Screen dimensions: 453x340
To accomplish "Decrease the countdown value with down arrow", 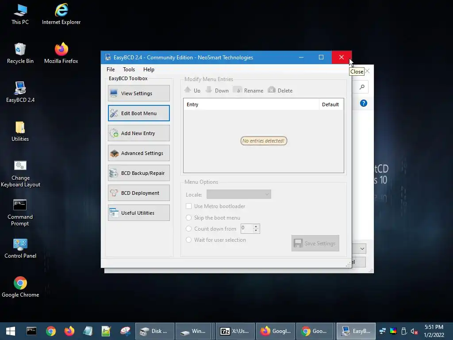I will (x=256, y=230).
